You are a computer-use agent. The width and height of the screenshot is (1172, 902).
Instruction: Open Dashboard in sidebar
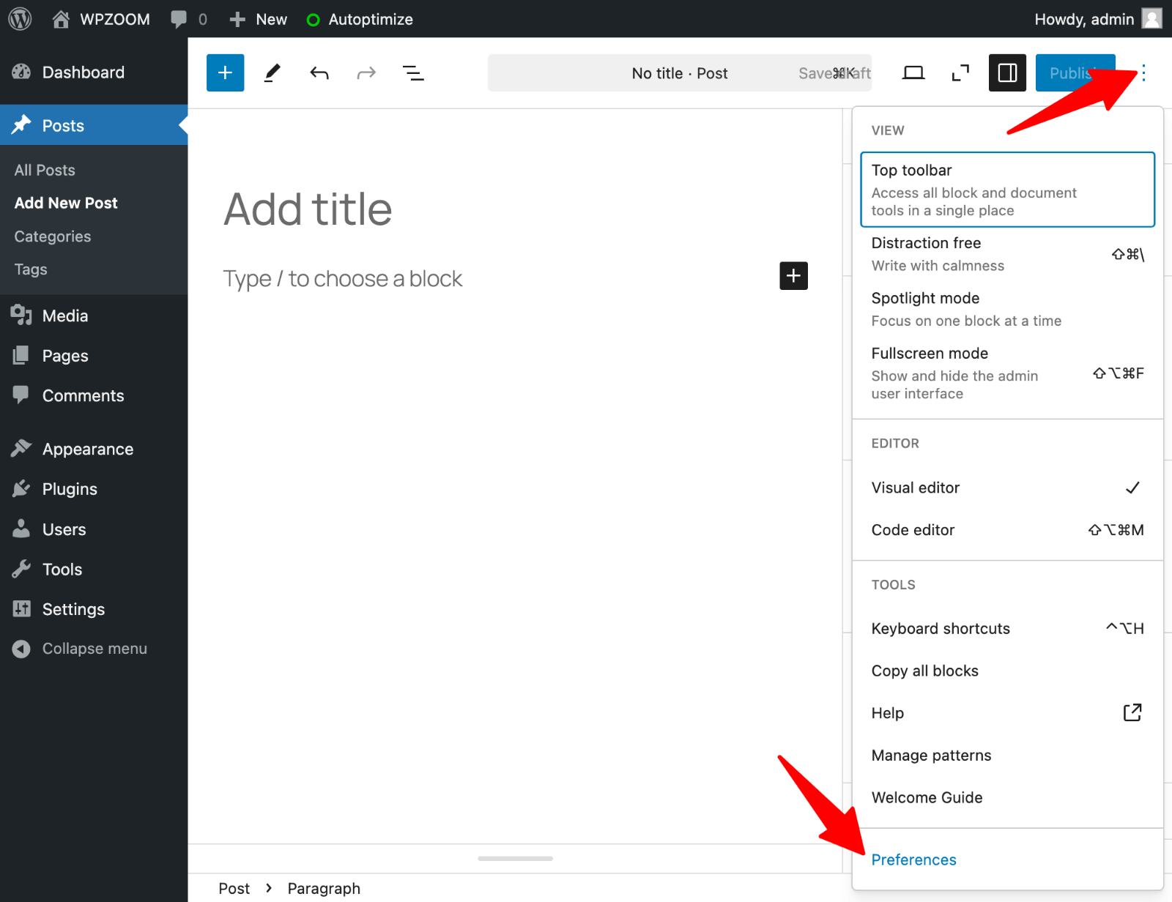[x=94, y=72]
